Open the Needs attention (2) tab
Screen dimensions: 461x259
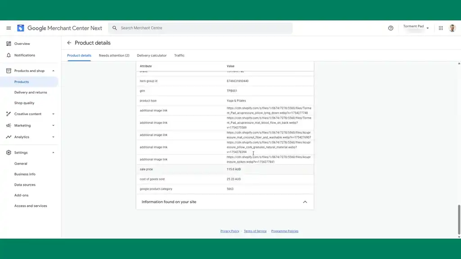114,55
